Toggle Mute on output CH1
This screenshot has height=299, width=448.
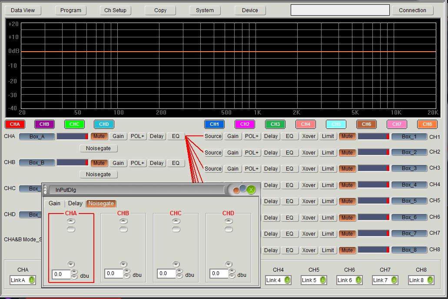(347, 136)
